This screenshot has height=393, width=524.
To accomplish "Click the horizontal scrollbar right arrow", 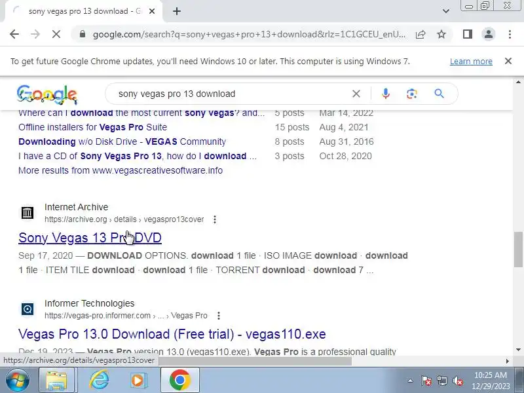I will tap(508, 361).
